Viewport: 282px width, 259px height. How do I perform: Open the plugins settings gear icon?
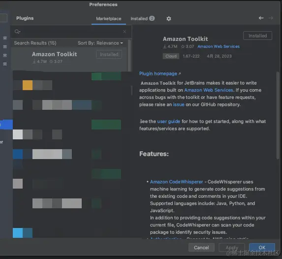click(168, 19)
